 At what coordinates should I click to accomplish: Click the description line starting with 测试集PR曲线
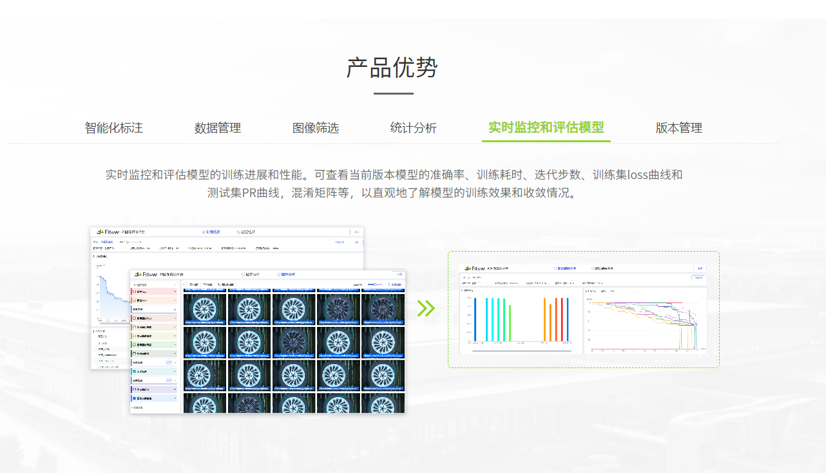(392, 192)
